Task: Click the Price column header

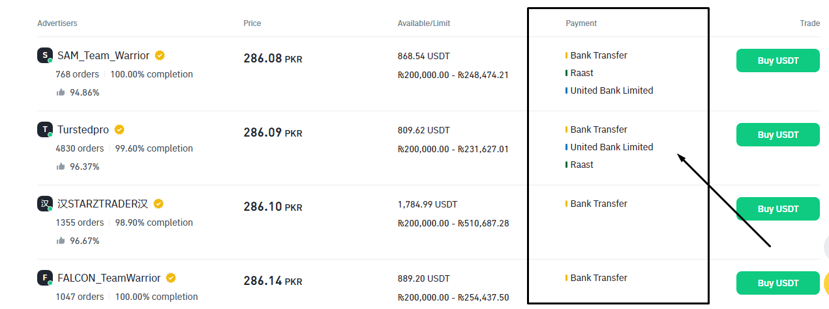Action: pyautogui.click(x=252, y=23)
